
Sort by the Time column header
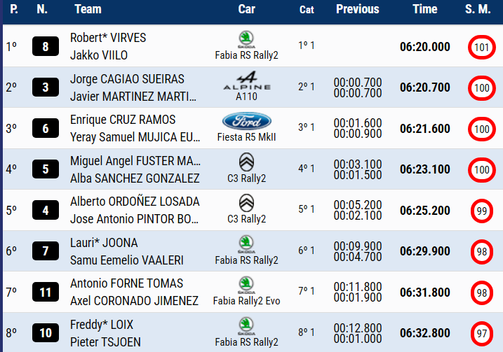click(x=424, y=9)
